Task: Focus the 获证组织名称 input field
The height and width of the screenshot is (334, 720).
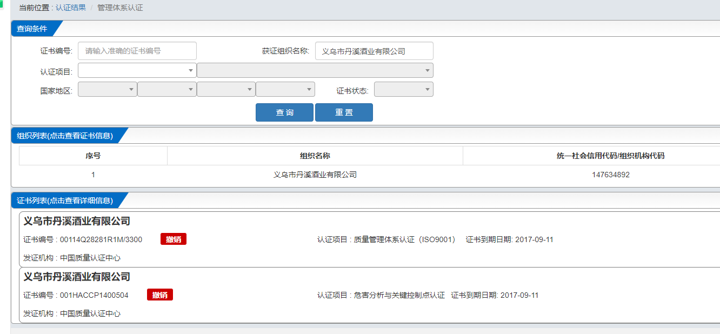Action: [374, 51]
